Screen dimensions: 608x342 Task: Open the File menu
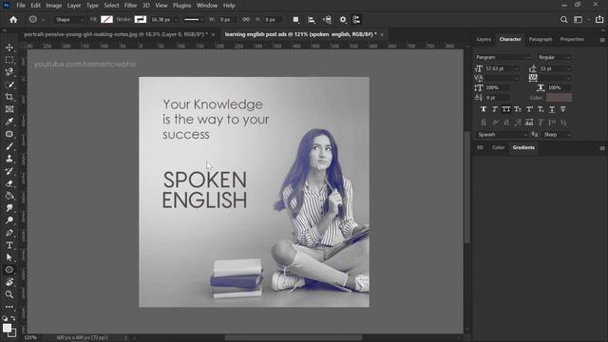[x=21, y=6]
